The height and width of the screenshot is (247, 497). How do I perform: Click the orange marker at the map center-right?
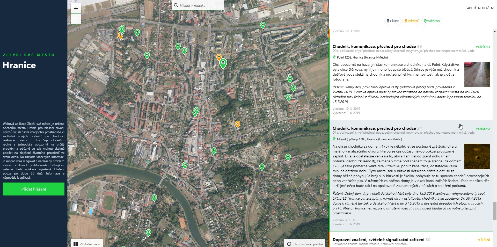point(237,125)
